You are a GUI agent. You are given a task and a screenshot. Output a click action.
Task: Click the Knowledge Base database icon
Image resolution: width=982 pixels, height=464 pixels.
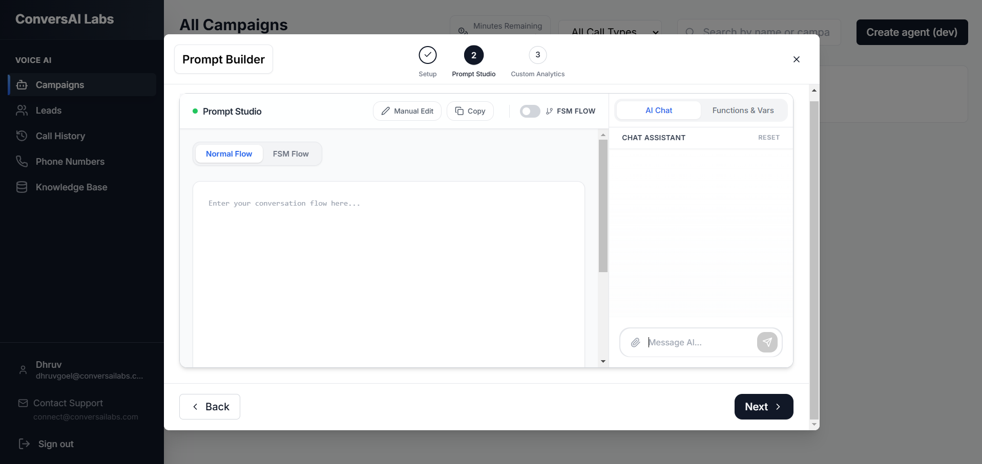(22, 187)
